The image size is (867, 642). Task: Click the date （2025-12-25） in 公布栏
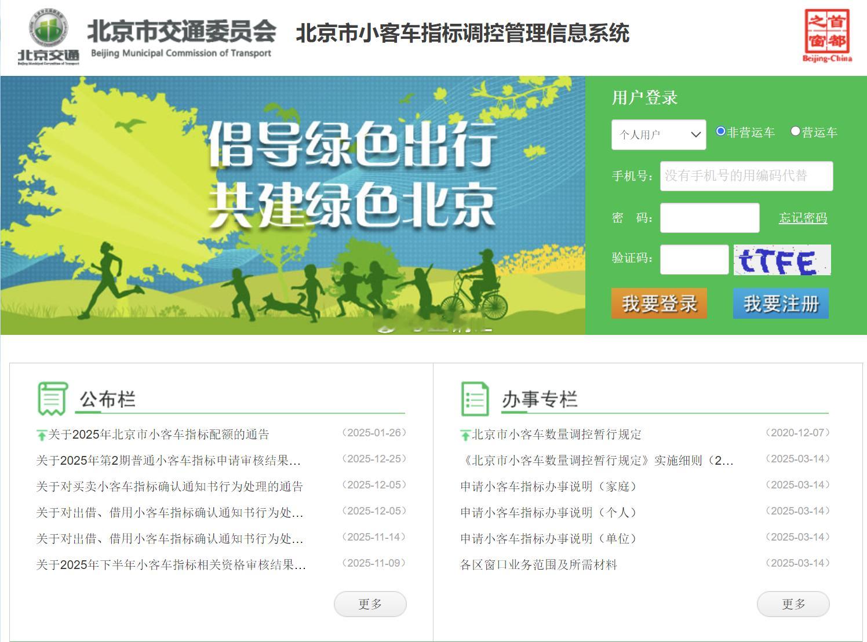(x=374, y=459)
